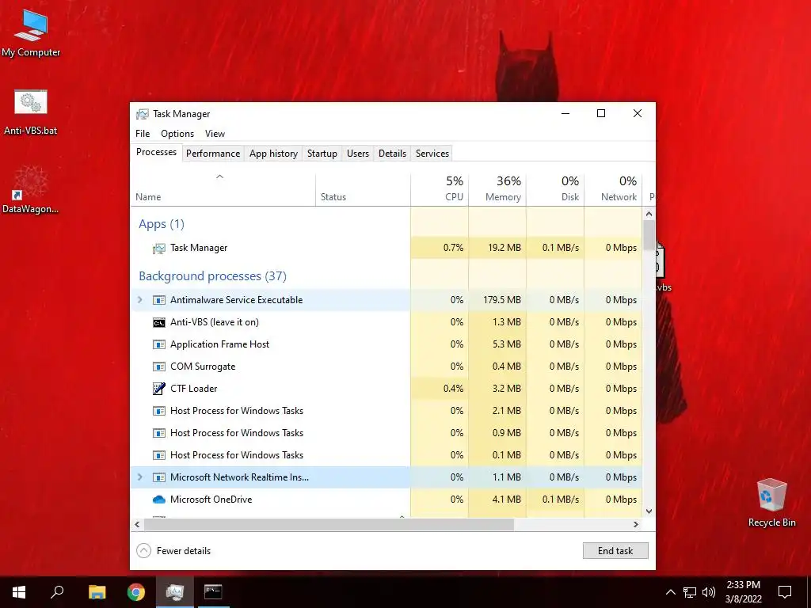Click the Microsoft OneDrive cloud icon
This screenshot has width=811, height=608.
click(x=158, y=500)
